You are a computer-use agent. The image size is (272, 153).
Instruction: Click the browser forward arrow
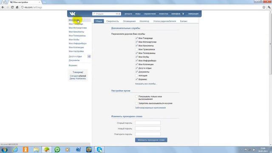[x=8, y=7]
